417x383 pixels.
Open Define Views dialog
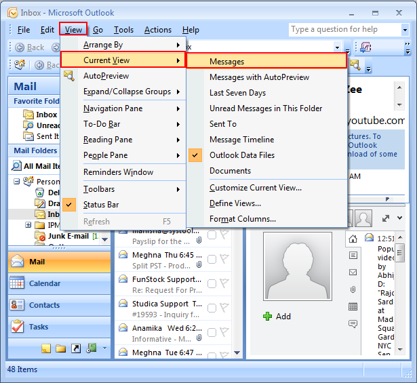[x=266, y=203]
